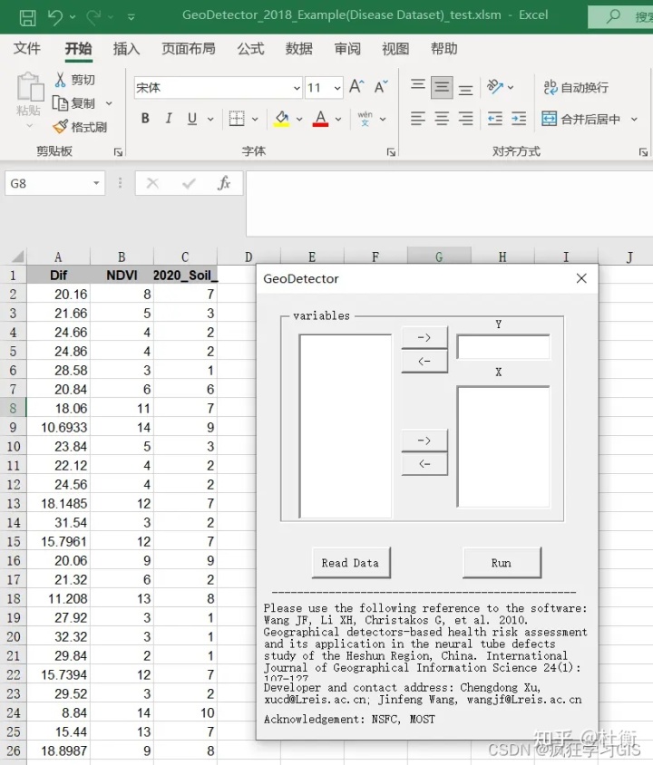Expand the 复制 dropdown arrow

(x=109, y=103)
